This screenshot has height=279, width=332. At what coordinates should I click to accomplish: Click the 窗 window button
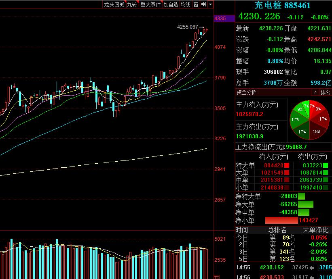click(196, 4)
